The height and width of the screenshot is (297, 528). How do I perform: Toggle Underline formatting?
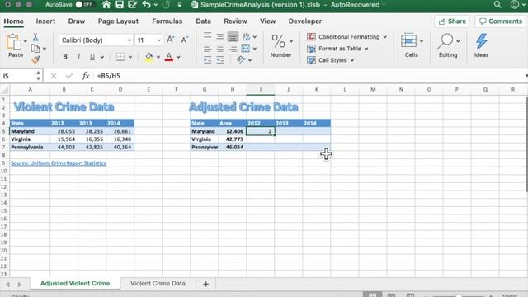tap(92, 57)
